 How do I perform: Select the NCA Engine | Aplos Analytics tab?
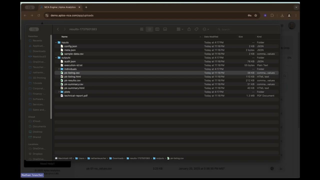click(60, 7)
